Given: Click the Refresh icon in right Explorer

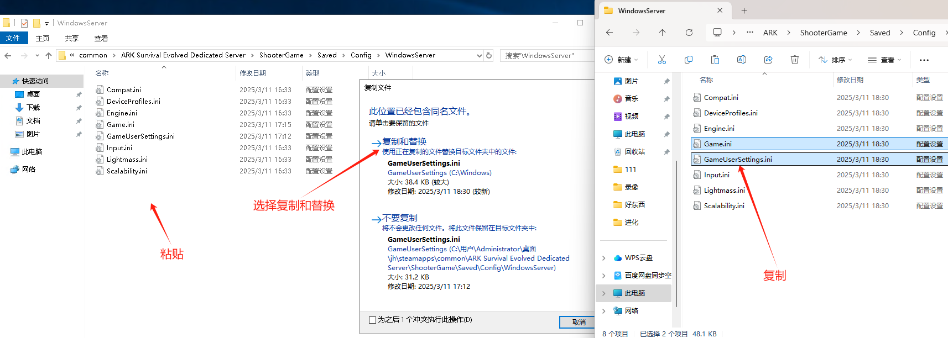Looking at the screenshot, I should [689, 33].
